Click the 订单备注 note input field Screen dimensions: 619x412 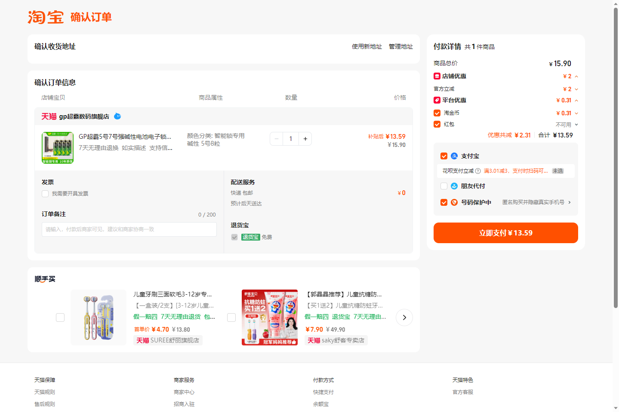click(x=129, y=229)
